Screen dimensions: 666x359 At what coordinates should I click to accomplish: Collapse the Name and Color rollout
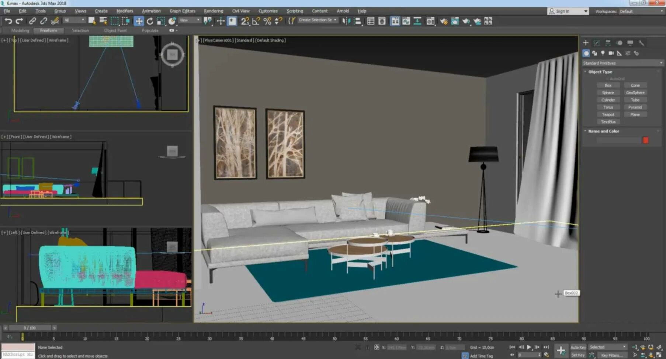click(x=603, y=131)
